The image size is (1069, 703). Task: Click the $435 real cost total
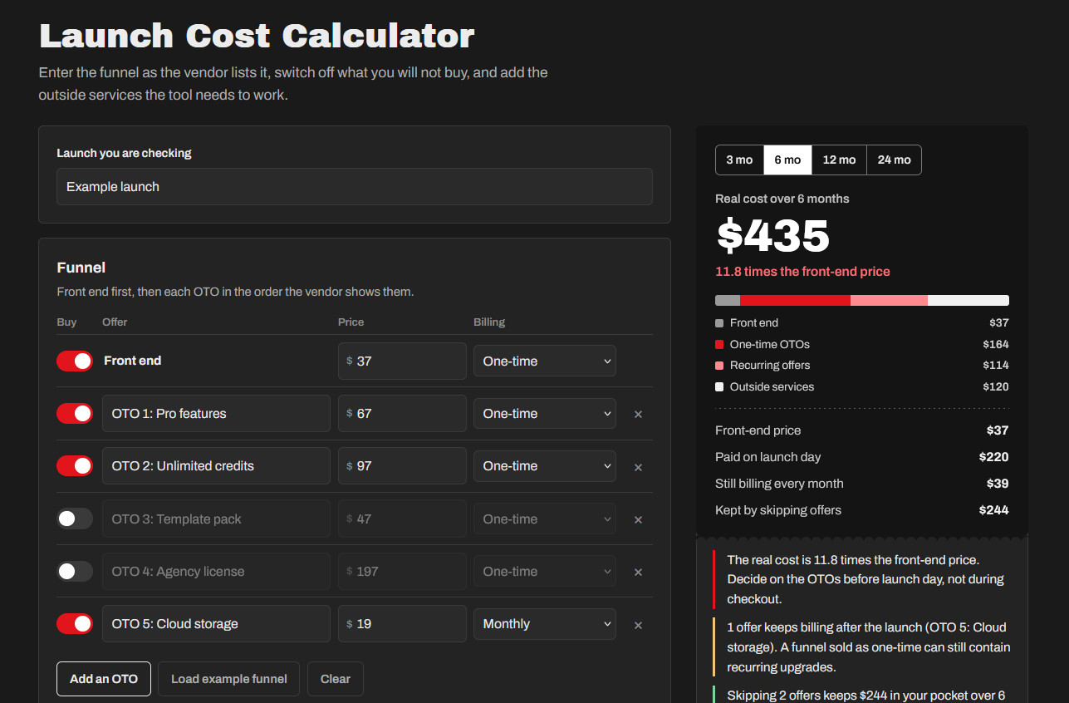pos(773,236)
